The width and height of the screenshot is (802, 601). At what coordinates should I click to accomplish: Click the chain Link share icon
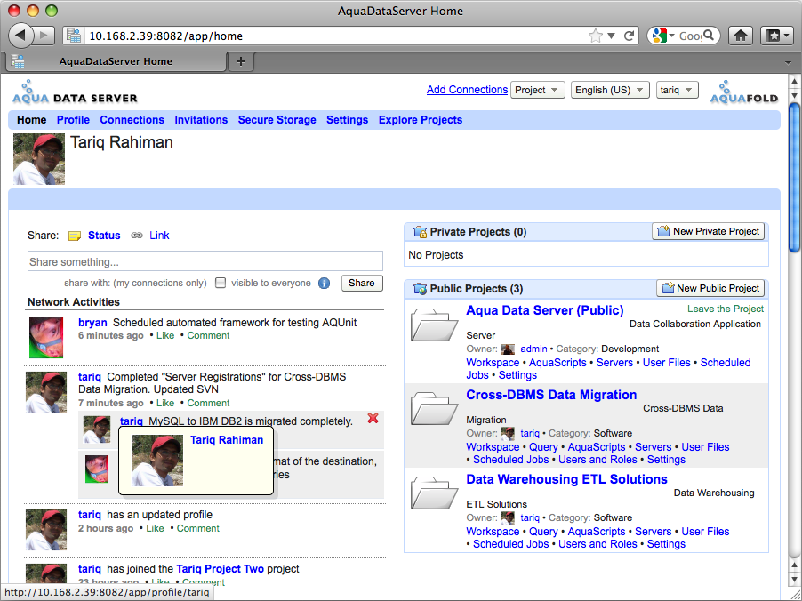click(137, 236)
